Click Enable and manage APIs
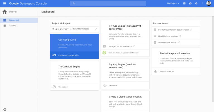This screenshot has height=112, width=214. coord(69,55)
